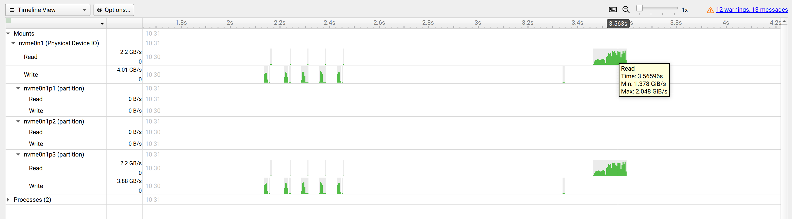792x219 pixels.
Task: Click the zoom out magnifier icon
Action: [x=626, y=10]
